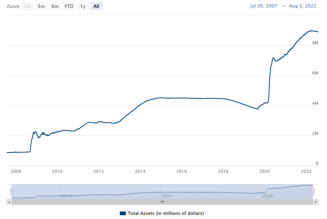Screen dimensions: 327x219
Task: Click the 2010 label in navigator
Action: 67,196
